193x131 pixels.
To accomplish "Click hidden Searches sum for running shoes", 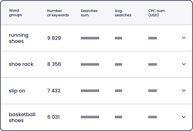I will (90, 38).
